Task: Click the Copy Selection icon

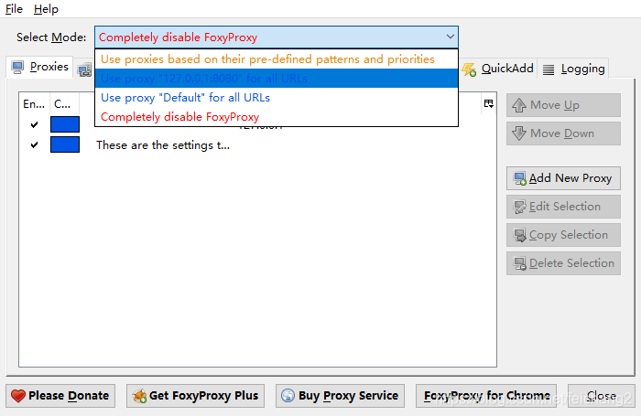Action: pyautogui.click(x=520, y=235)
